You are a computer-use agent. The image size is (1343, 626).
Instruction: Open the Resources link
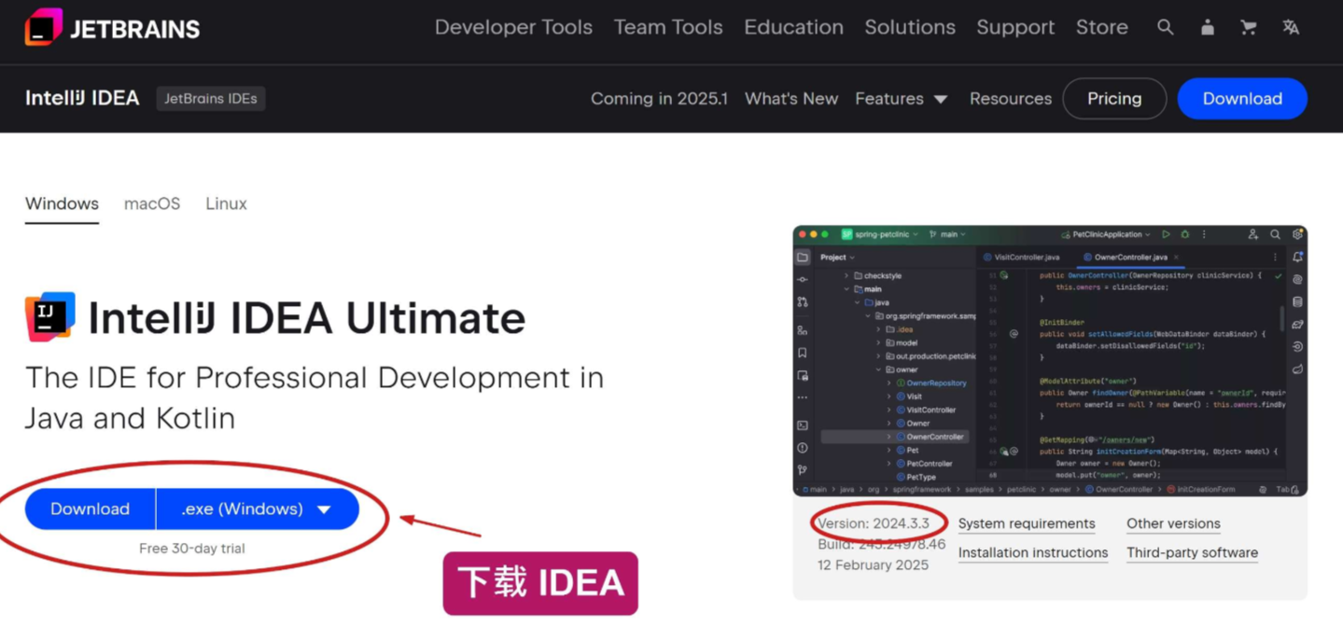pyautogui.click(x=1011, y=98)
